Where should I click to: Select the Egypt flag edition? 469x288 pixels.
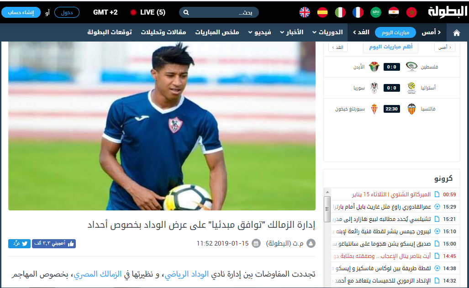pos(394,12)
